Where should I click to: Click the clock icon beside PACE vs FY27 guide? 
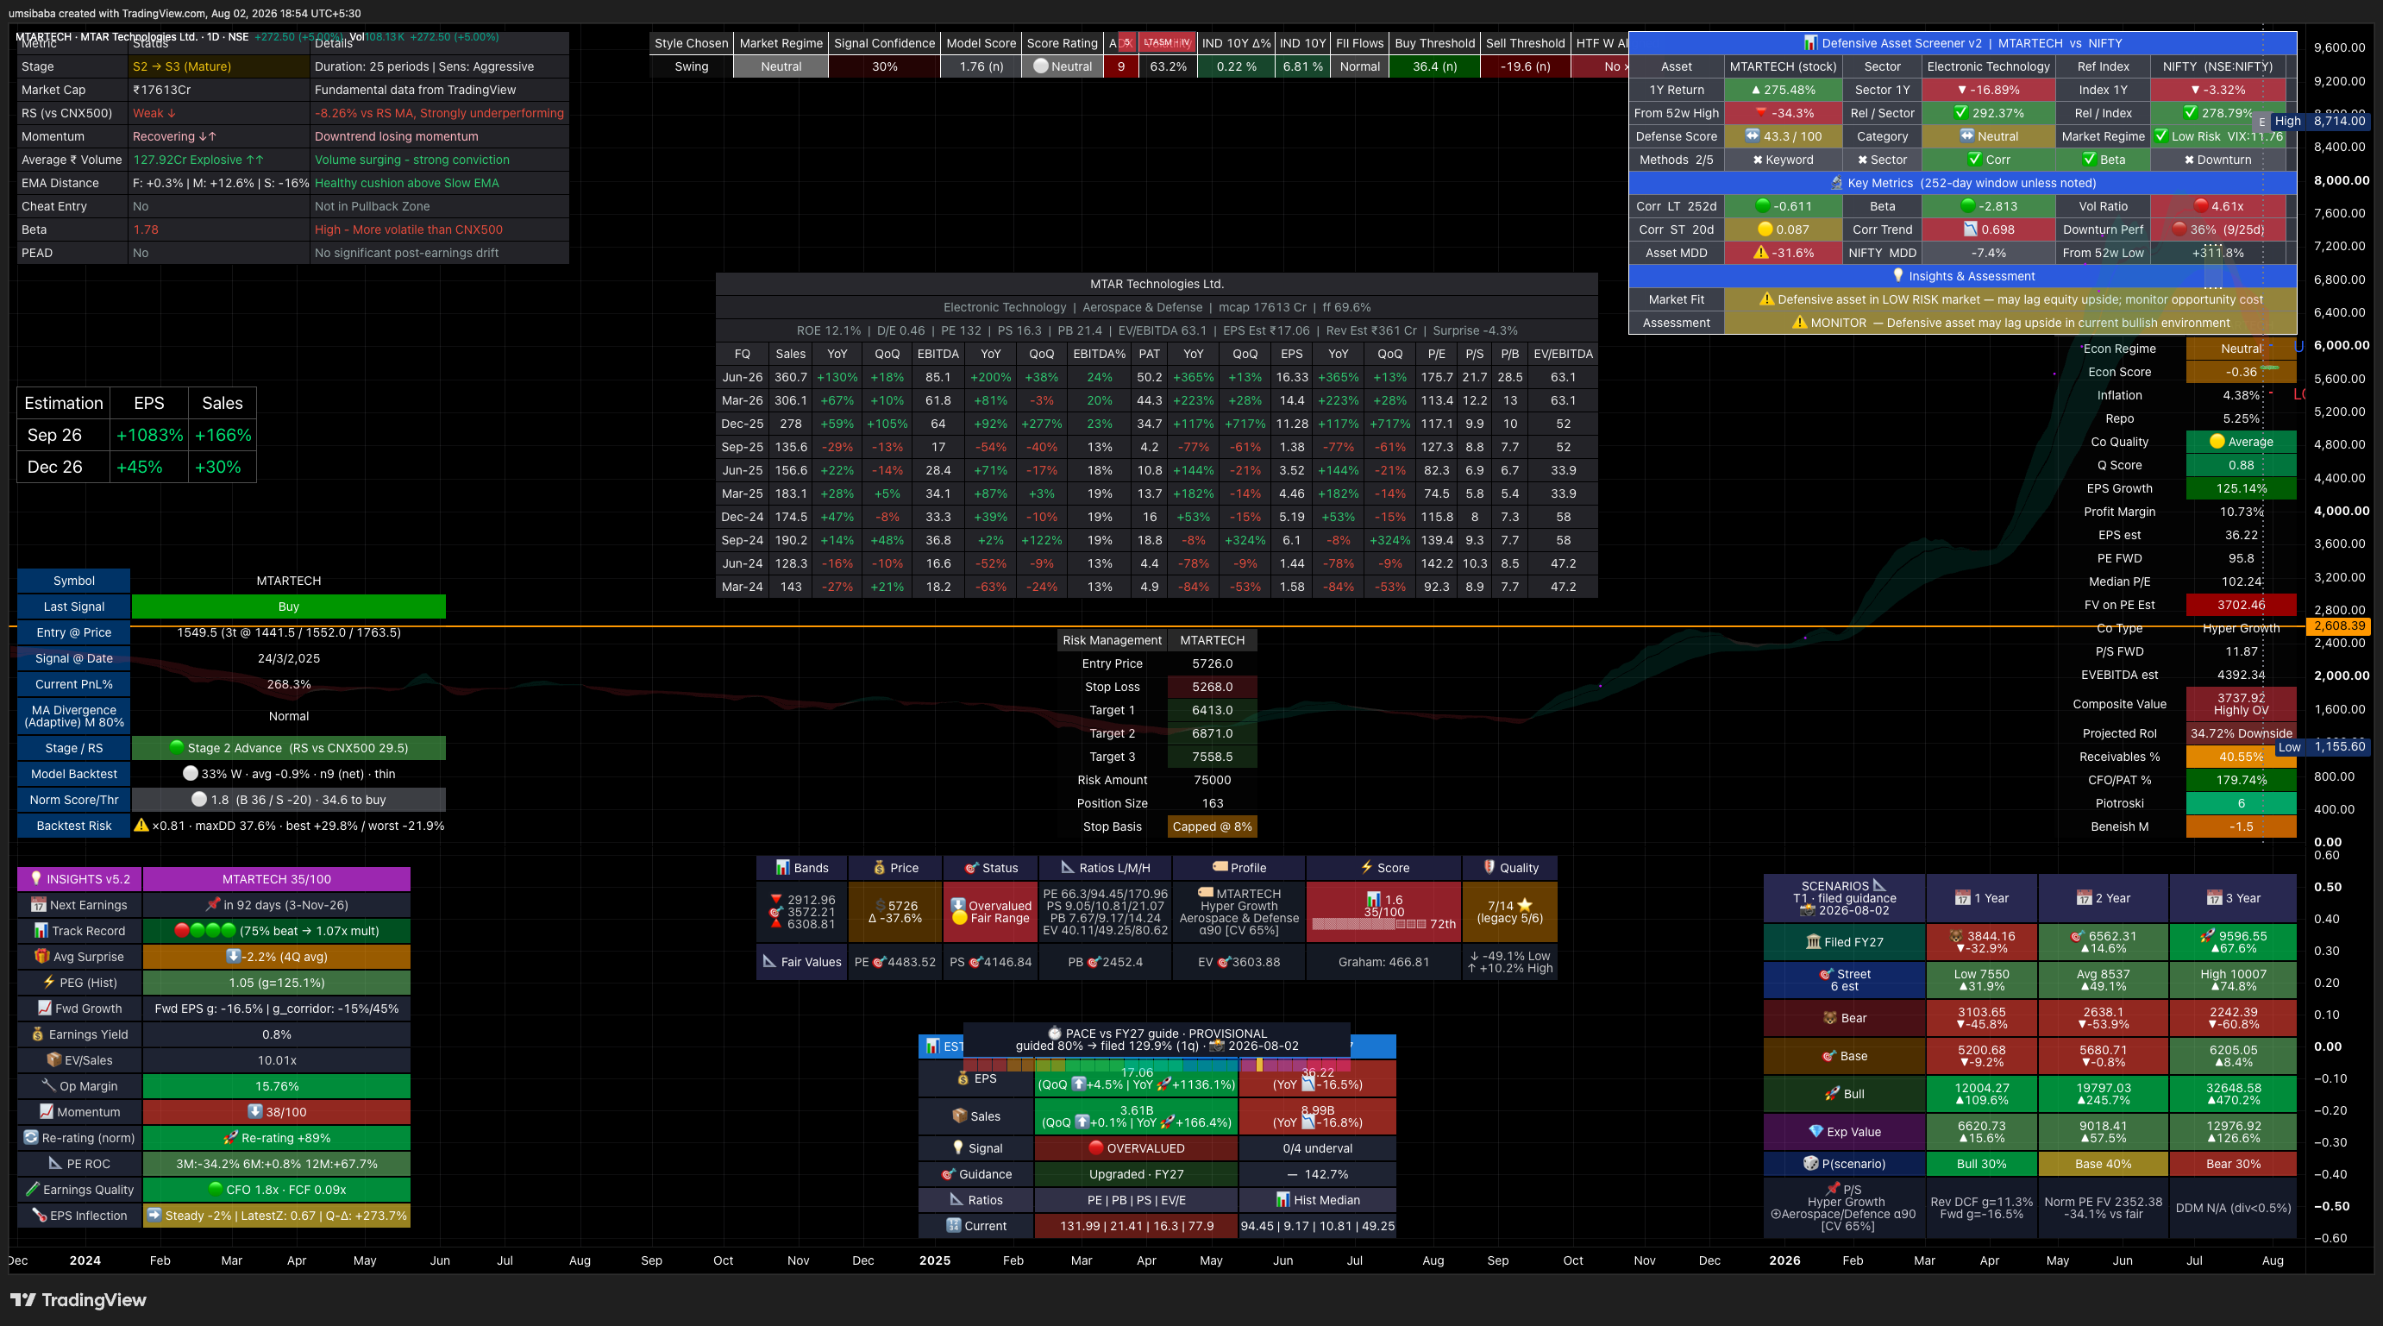1054,1034
